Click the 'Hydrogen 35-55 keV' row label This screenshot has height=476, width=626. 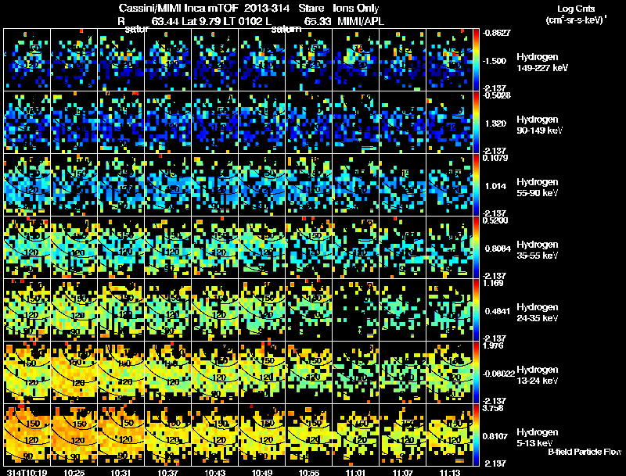click(x=538, y=250)
